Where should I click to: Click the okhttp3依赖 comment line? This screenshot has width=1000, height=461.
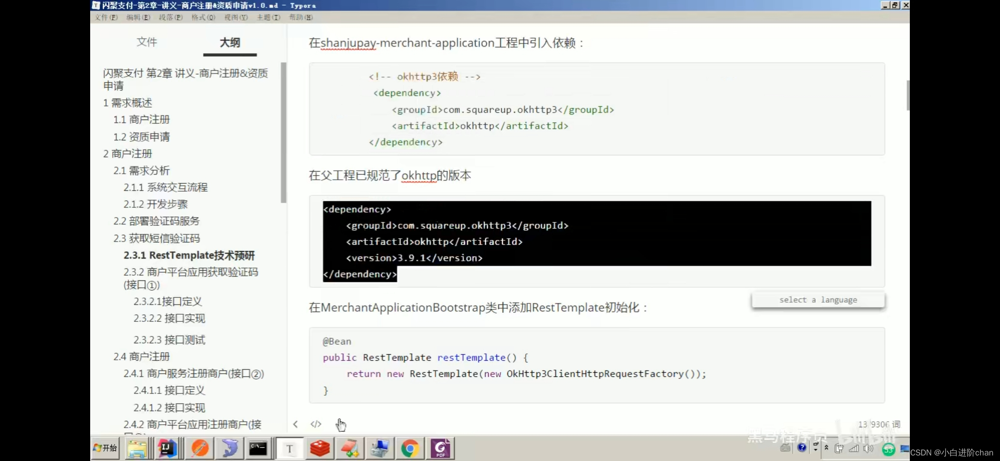click(x=425, y=77)
